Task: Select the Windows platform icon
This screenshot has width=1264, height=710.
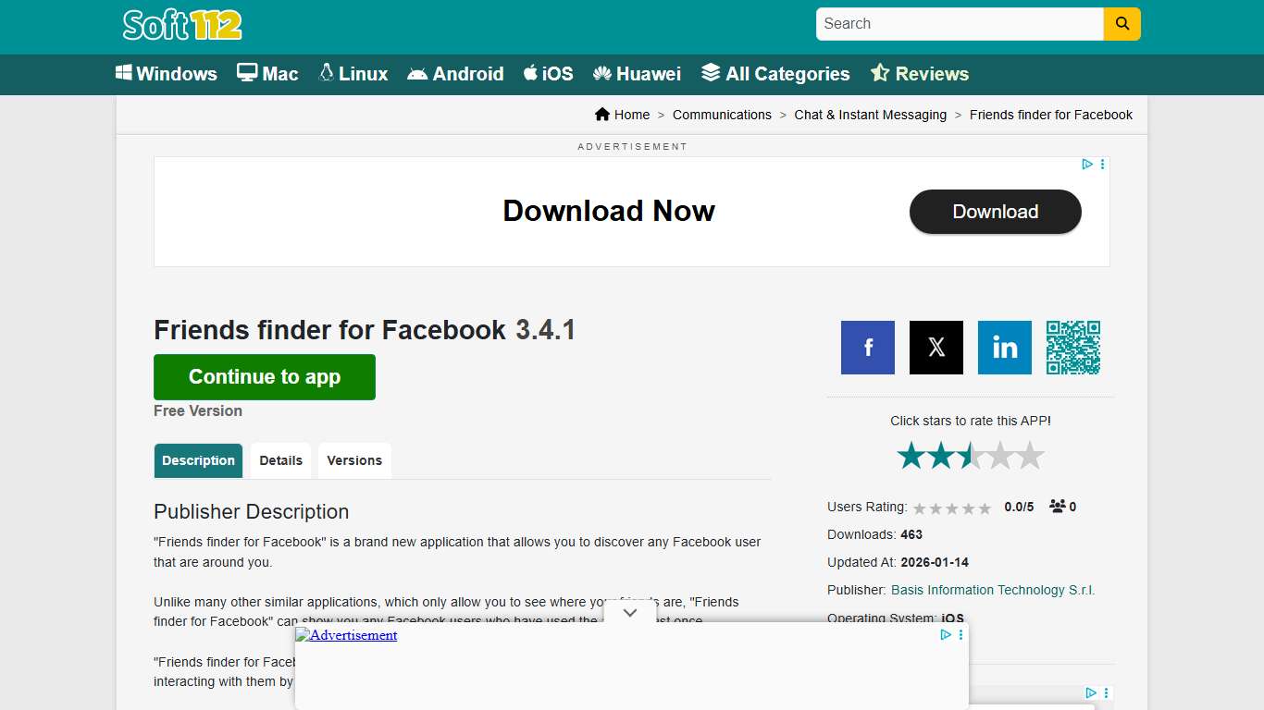Action: tap(125, 73)
